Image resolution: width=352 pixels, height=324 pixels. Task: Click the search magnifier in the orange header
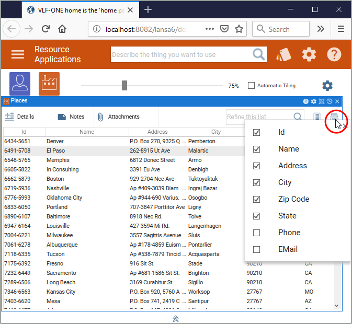pos(258,54)
